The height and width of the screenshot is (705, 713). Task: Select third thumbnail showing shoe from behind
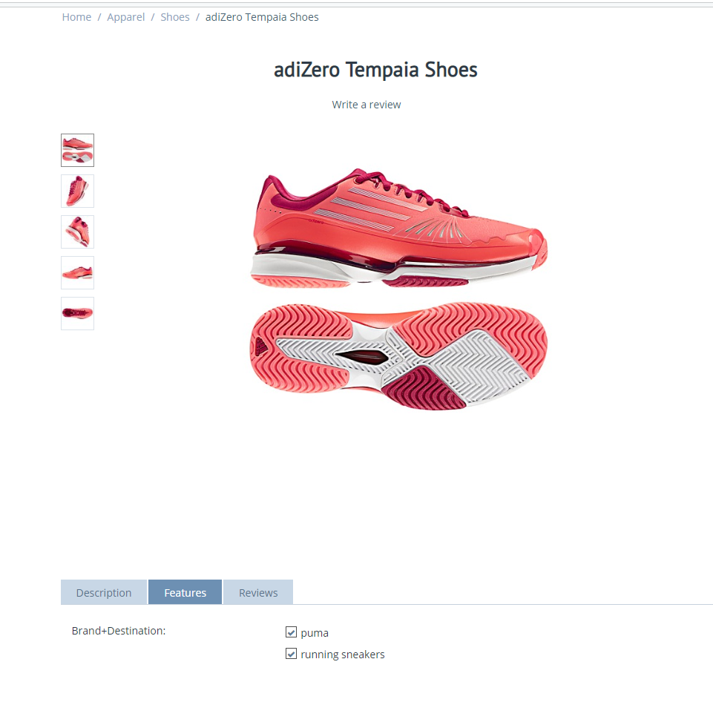(78, 232)
